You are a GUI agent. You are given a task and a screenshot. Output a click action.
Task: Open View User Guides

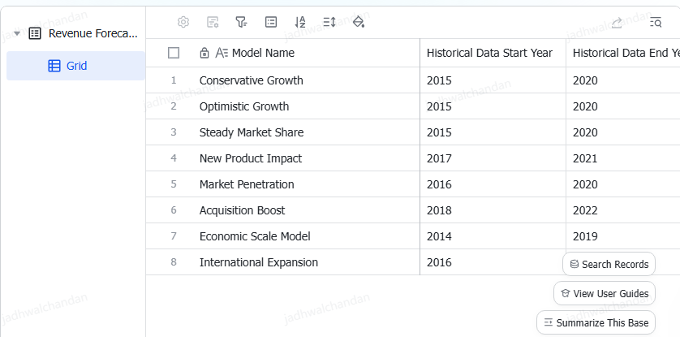(605, 294)
